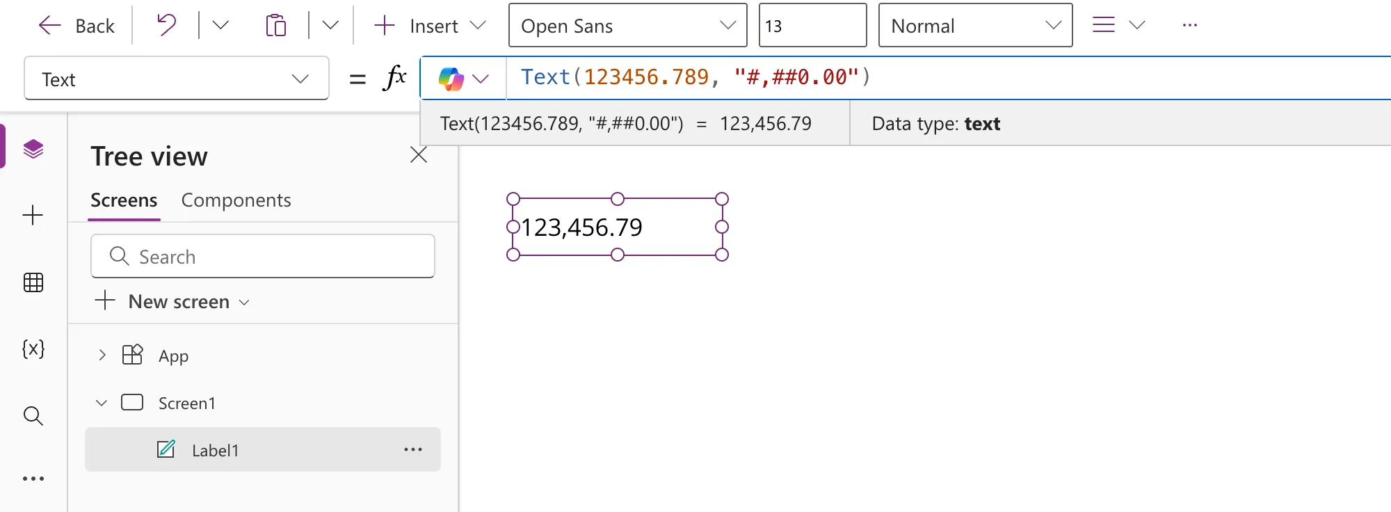The image size is (1391, 512).
Task: Open the Normal font weight dropdown
Action: click(975, 26)
